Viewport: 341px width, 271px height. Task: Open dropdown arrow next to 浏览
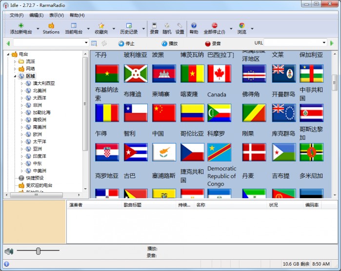(x=252, y=28)
